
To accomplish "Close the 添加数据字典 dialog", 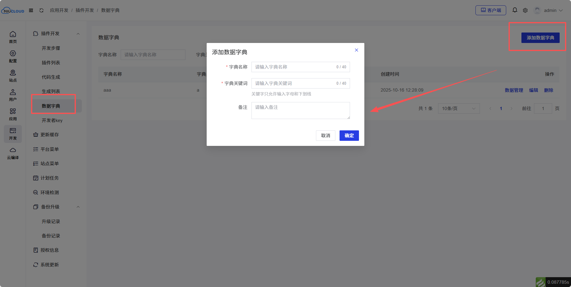I will [x=356, y=50].
